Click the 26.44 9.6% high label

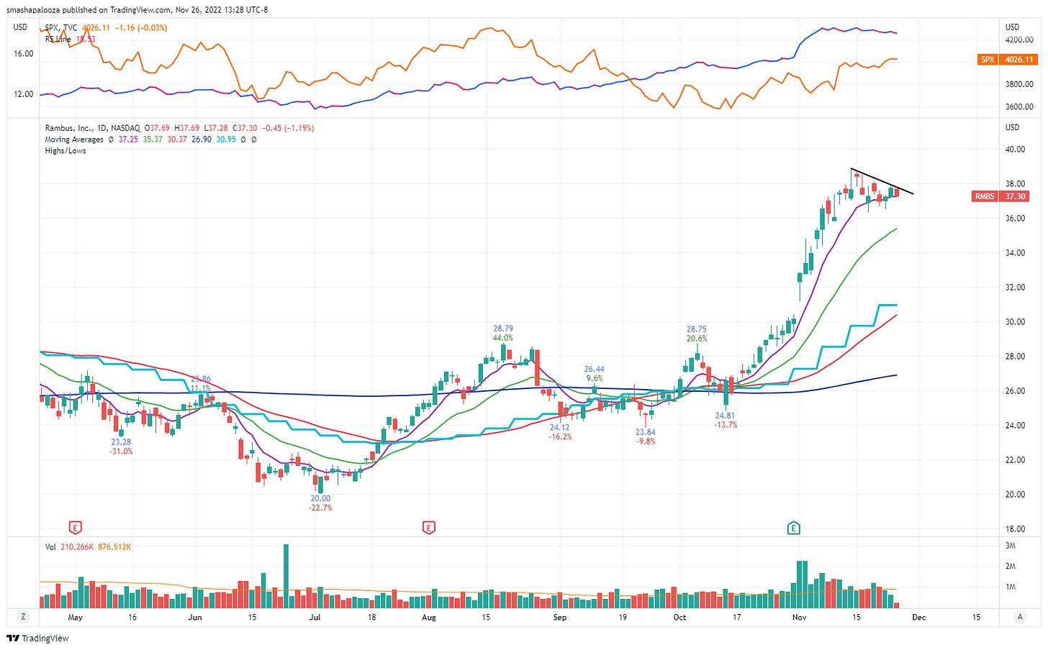point(594,374)
